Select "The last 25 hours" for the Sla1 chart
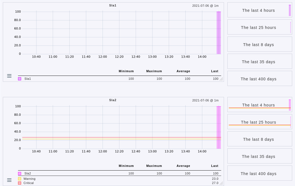Screen dimensions: 295x186 point(258,27)
